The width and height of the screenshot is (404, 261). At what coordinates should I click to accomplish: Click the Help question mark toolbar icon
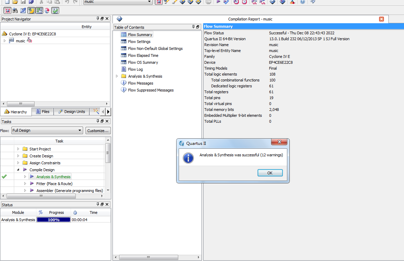pyautogui.click(x=303, y=2)
